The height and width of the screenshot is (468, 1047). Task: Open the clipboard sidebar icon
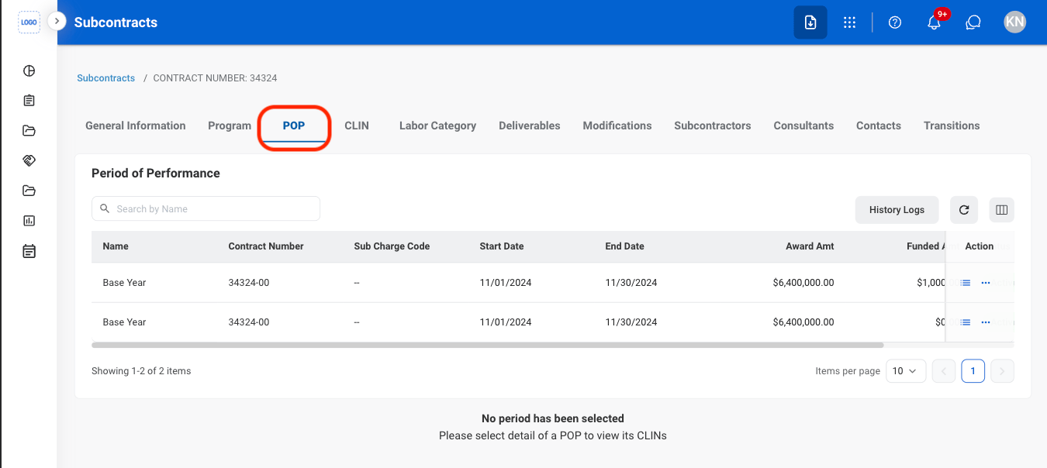coord(29,101)
